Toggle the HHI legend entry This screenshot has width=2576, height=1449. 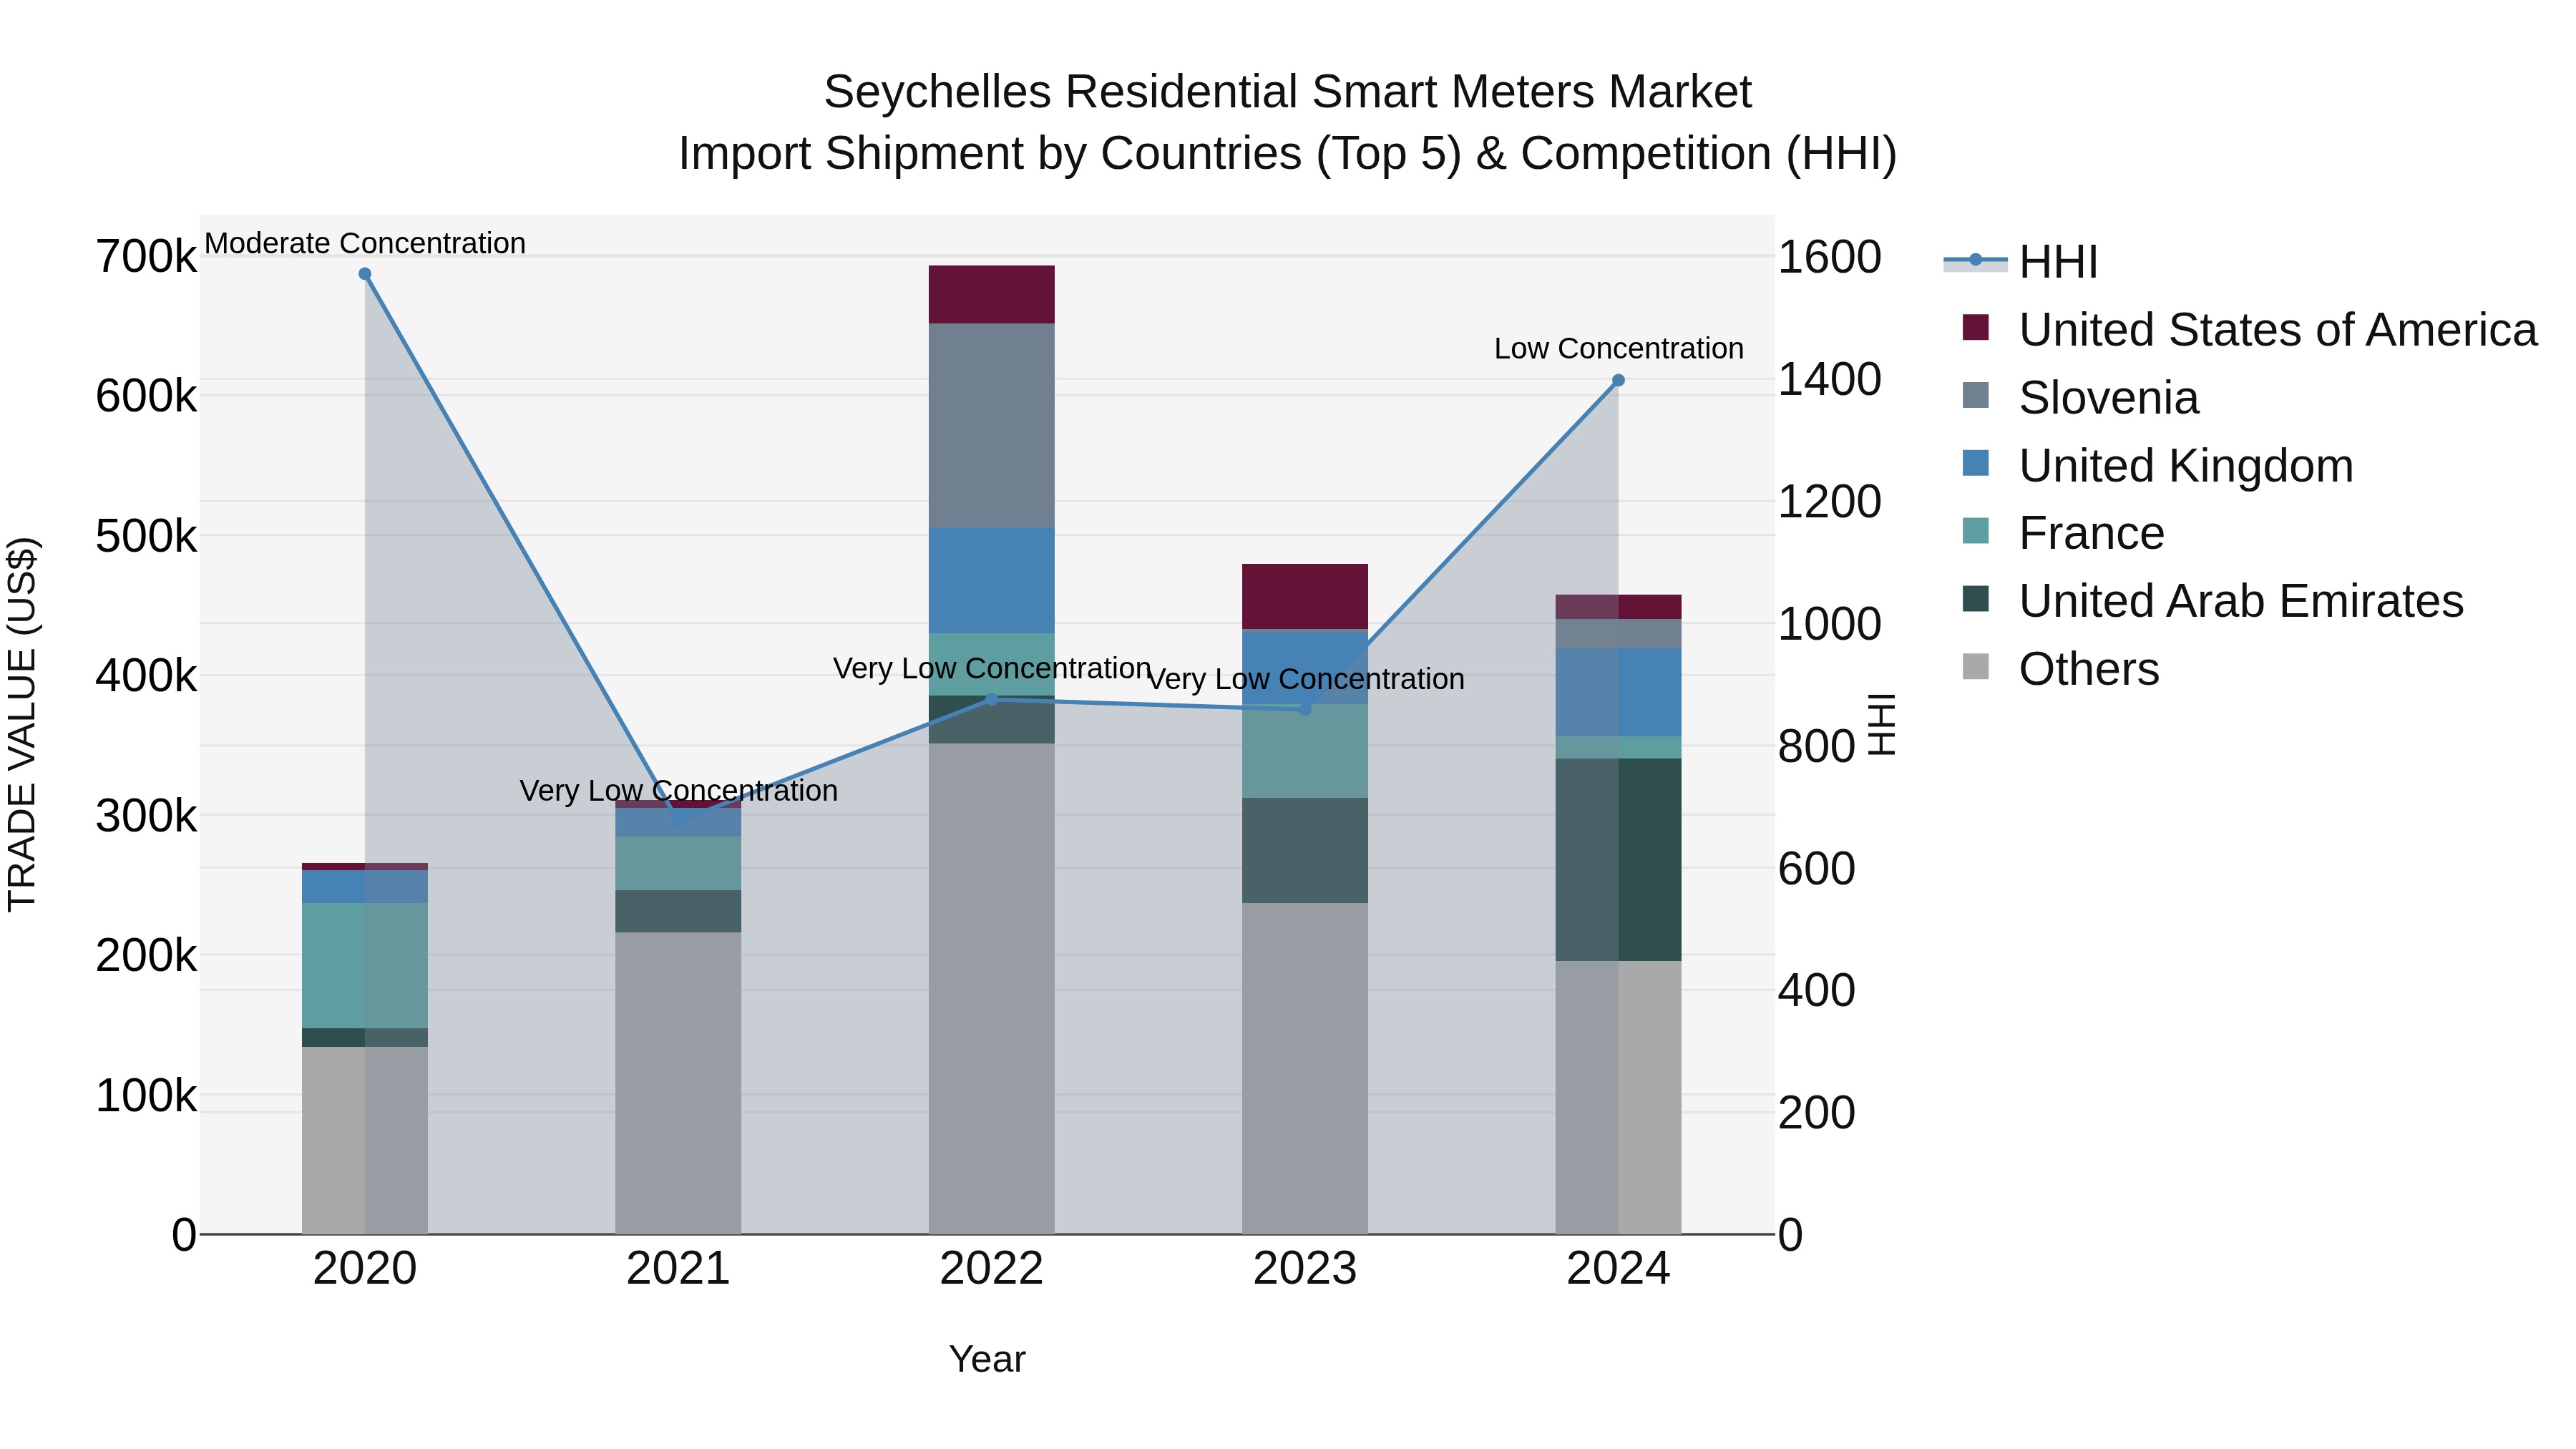2020,262
